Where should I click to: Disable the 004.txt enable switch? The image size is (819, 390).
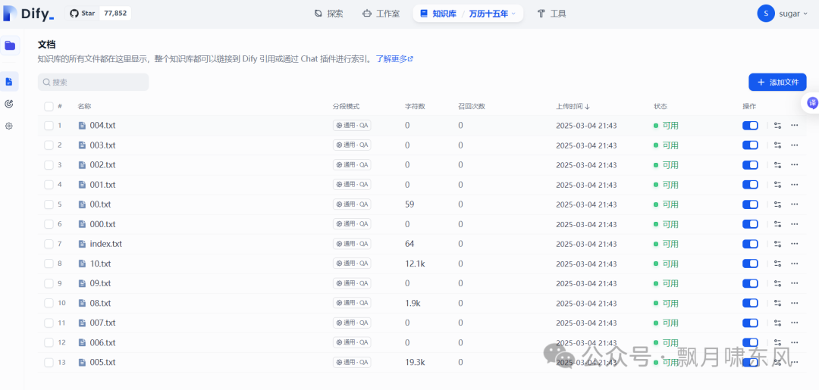750,126
